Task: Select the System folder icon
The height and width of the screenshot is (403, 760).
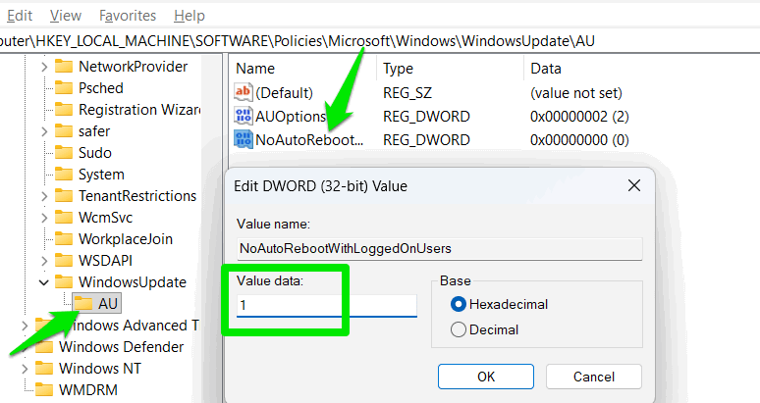Action: (64, 175)
